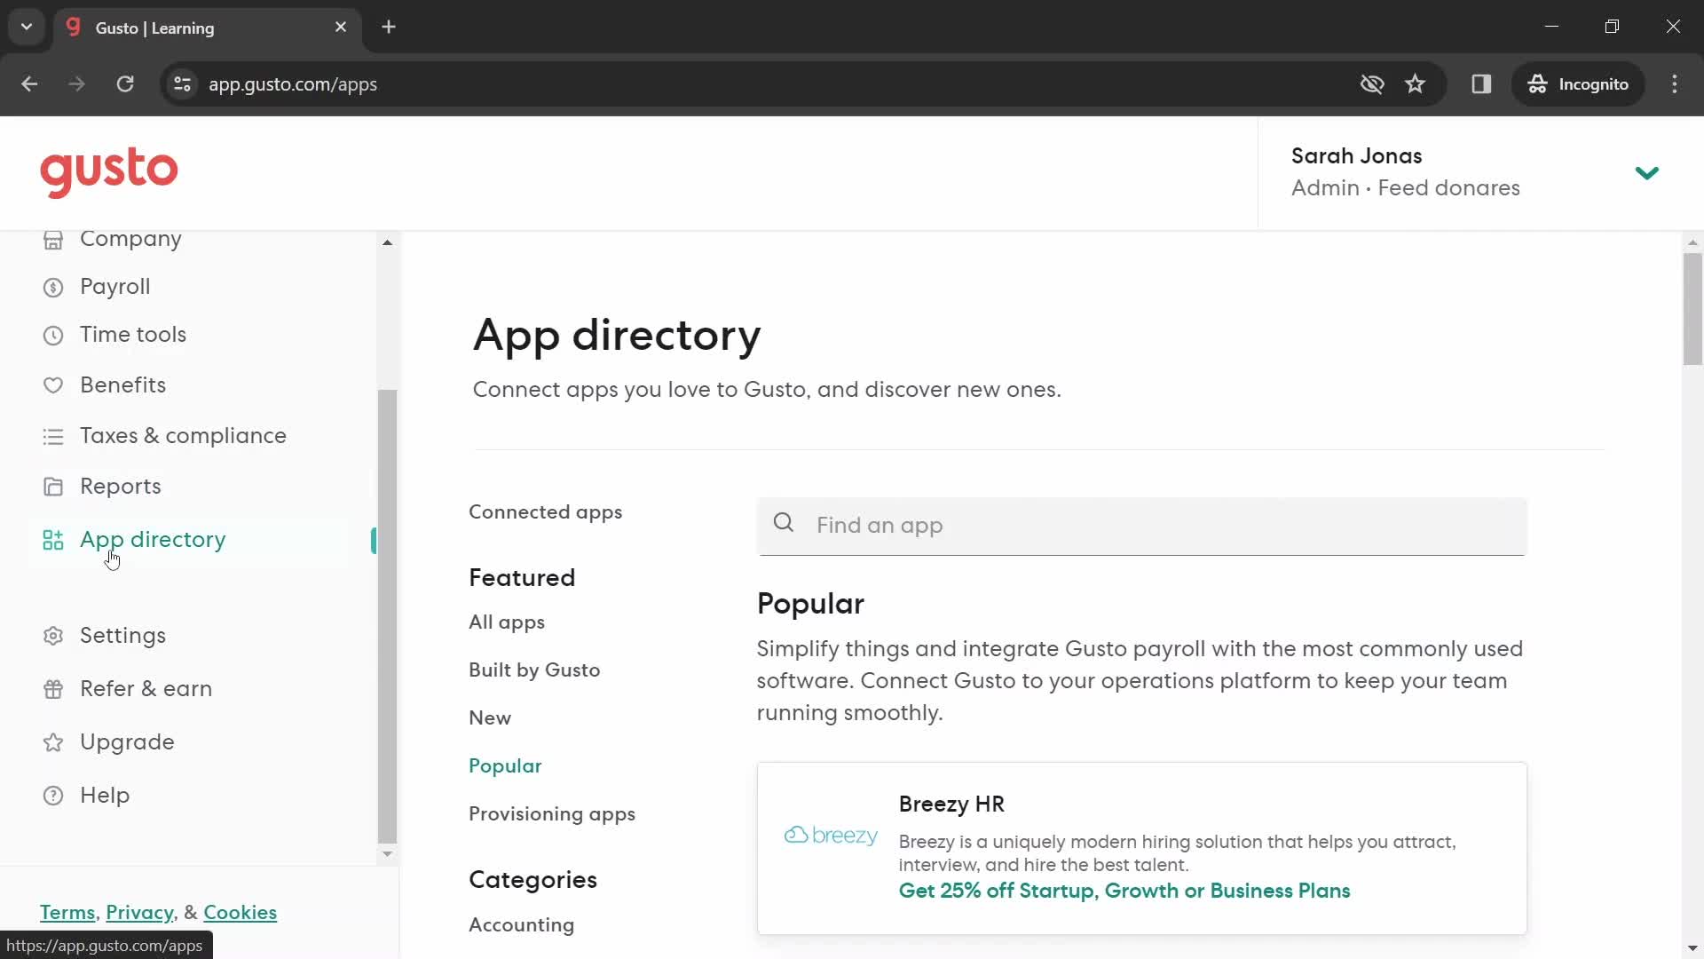Image resolution: width=1704 pixels, height=959 pixels.
Task: Go to Reports section
Action: [121, 487]
